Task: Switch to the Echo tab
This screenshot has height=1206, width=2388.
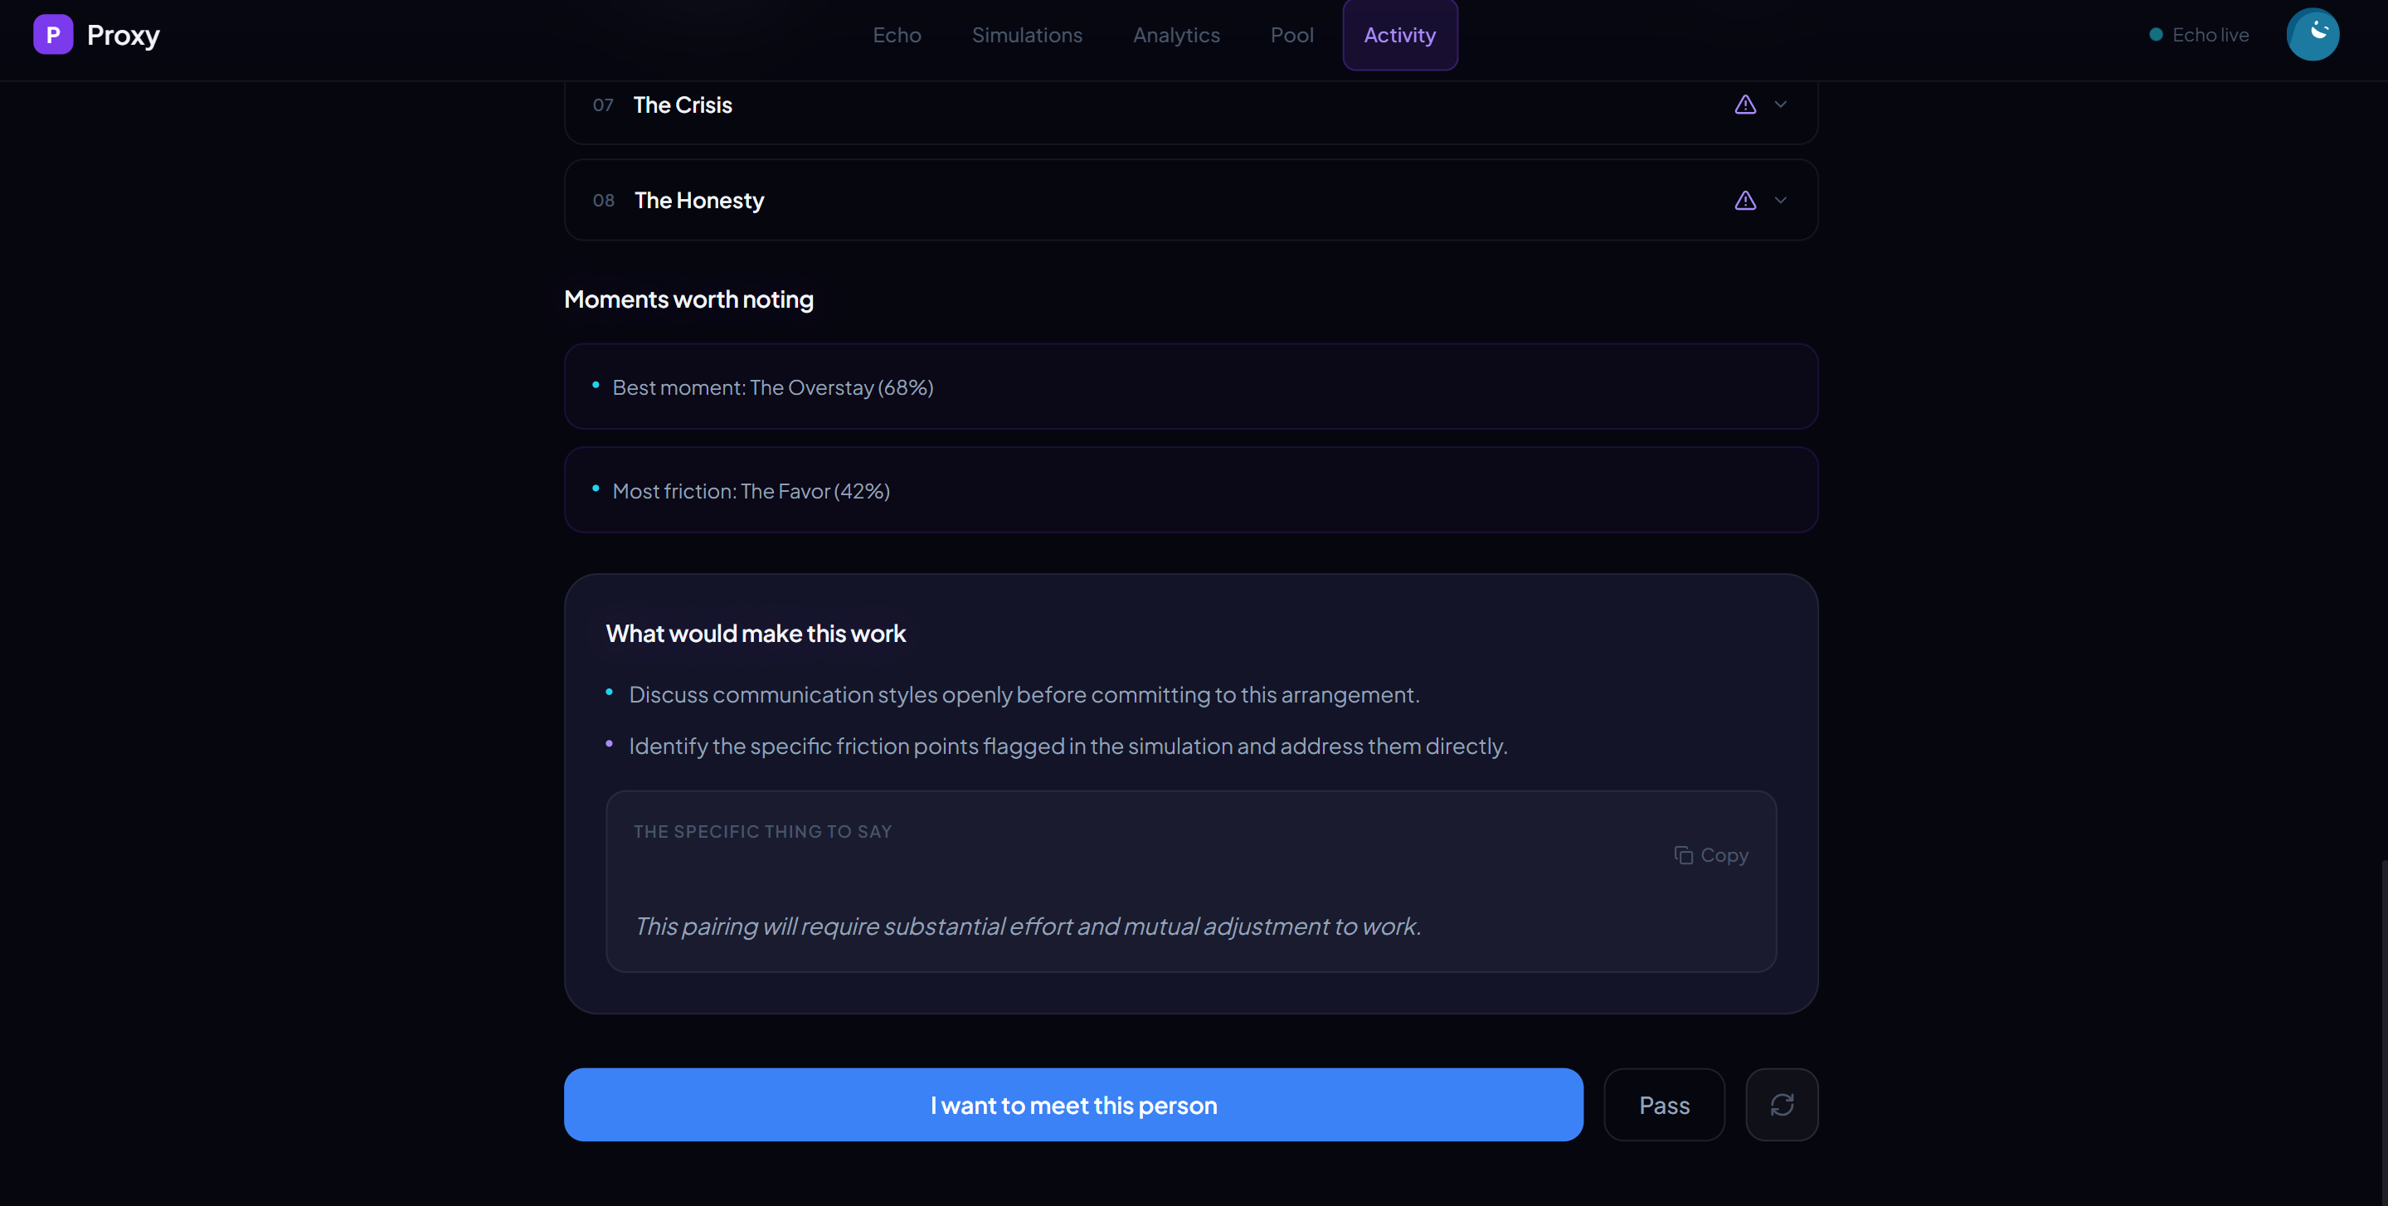Action: pyautogui.click(x=897, y=35)
